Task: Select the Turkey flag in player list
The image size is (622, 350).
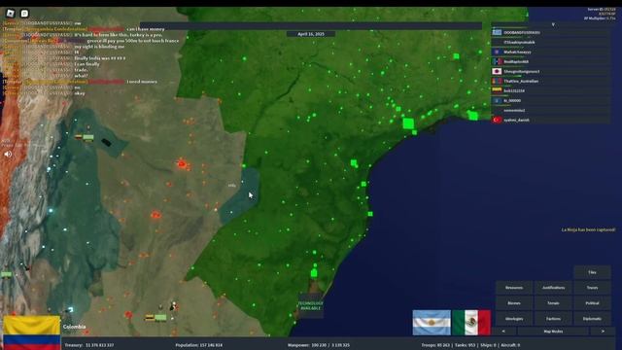Action: click(x=497, y=120)
